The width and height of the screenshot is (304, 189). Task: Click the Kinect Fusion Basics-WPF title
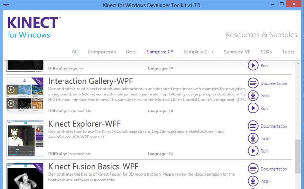coord(93,167)
